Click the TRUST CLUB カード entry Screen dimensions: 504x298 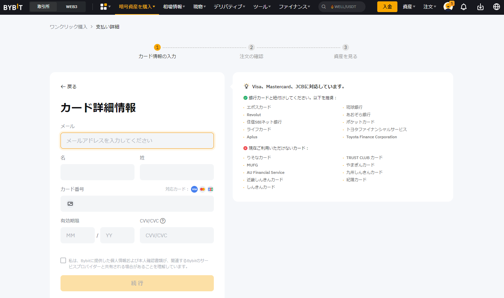tap(364, 158)
